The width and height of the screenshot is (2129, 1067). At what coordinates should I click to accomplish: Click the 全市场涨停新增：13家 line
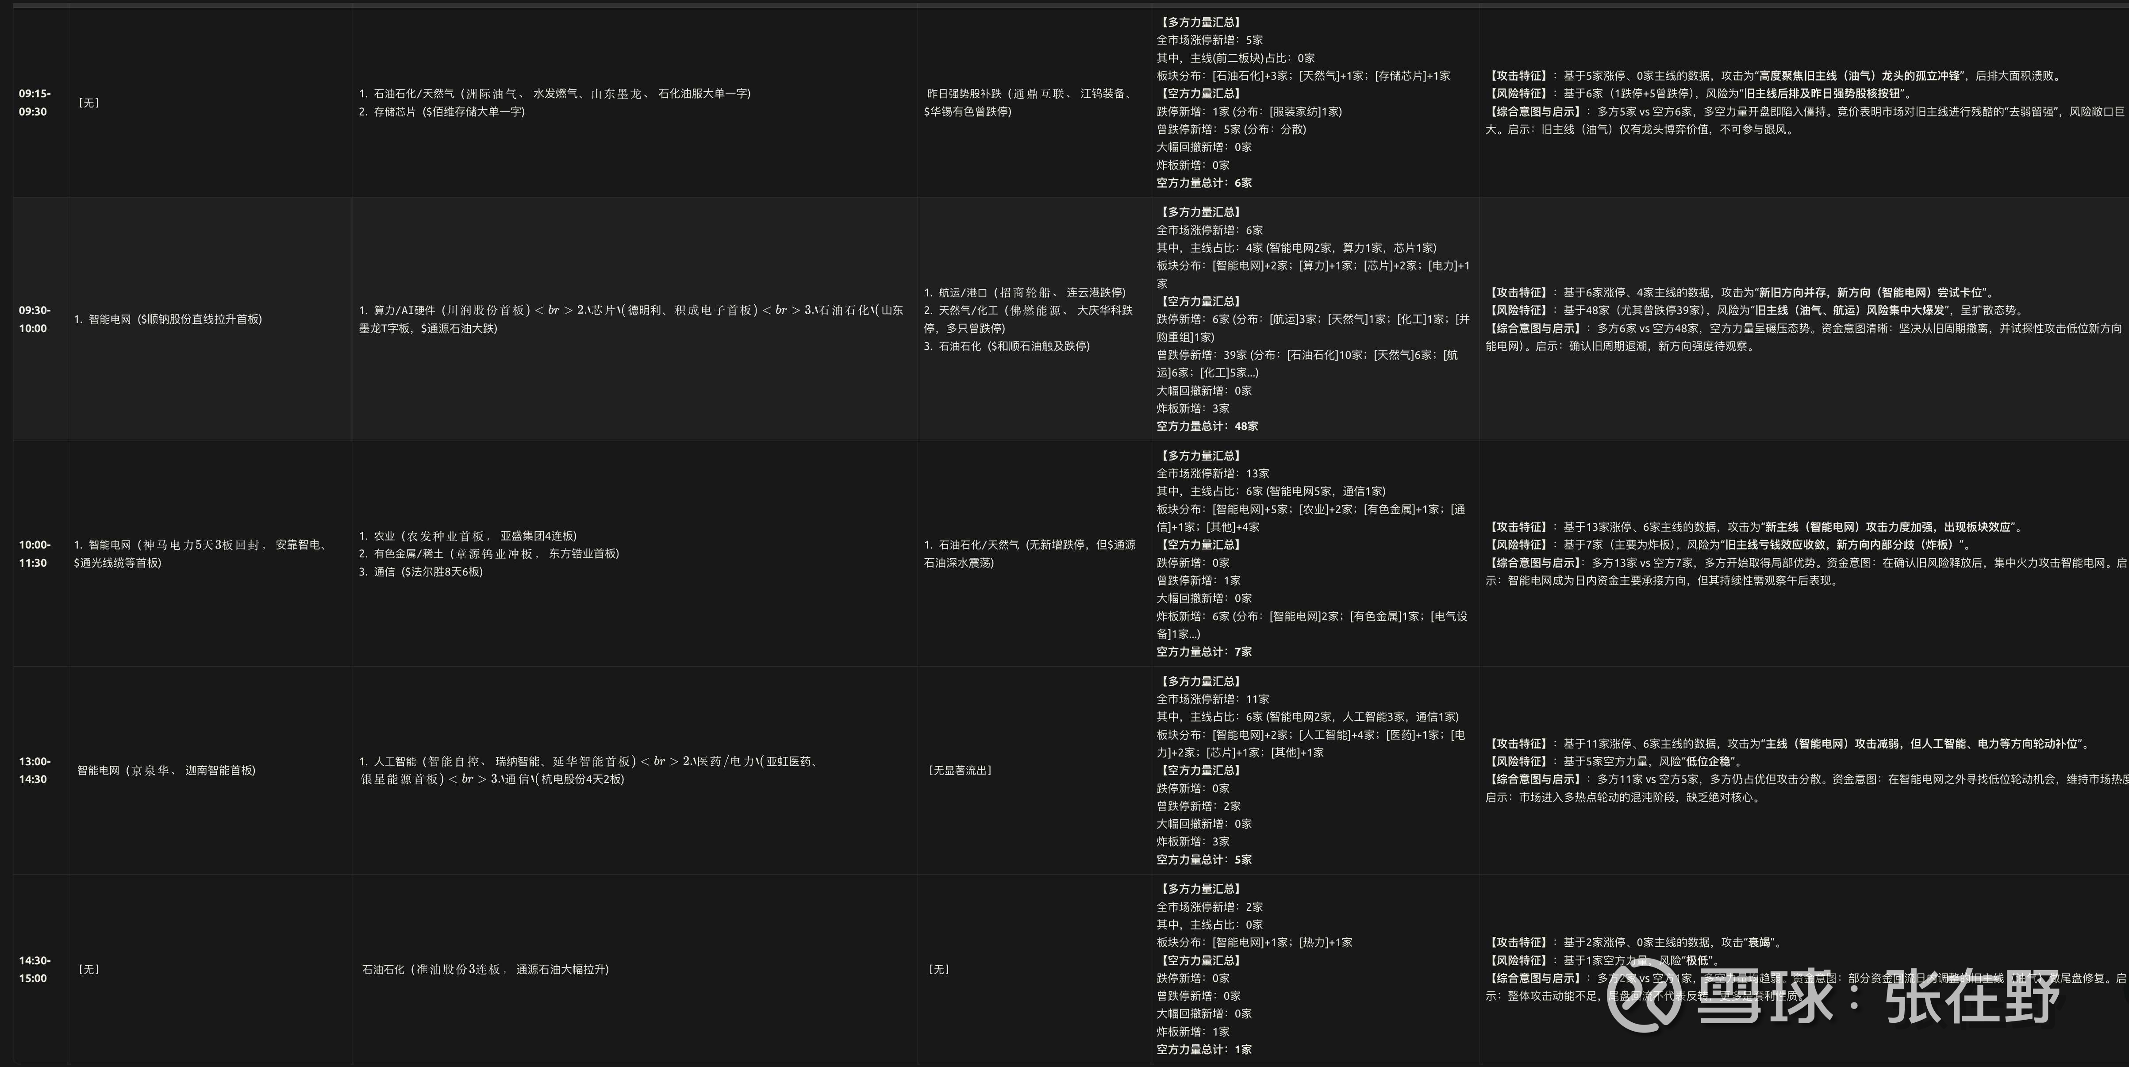click(1212, 474)
